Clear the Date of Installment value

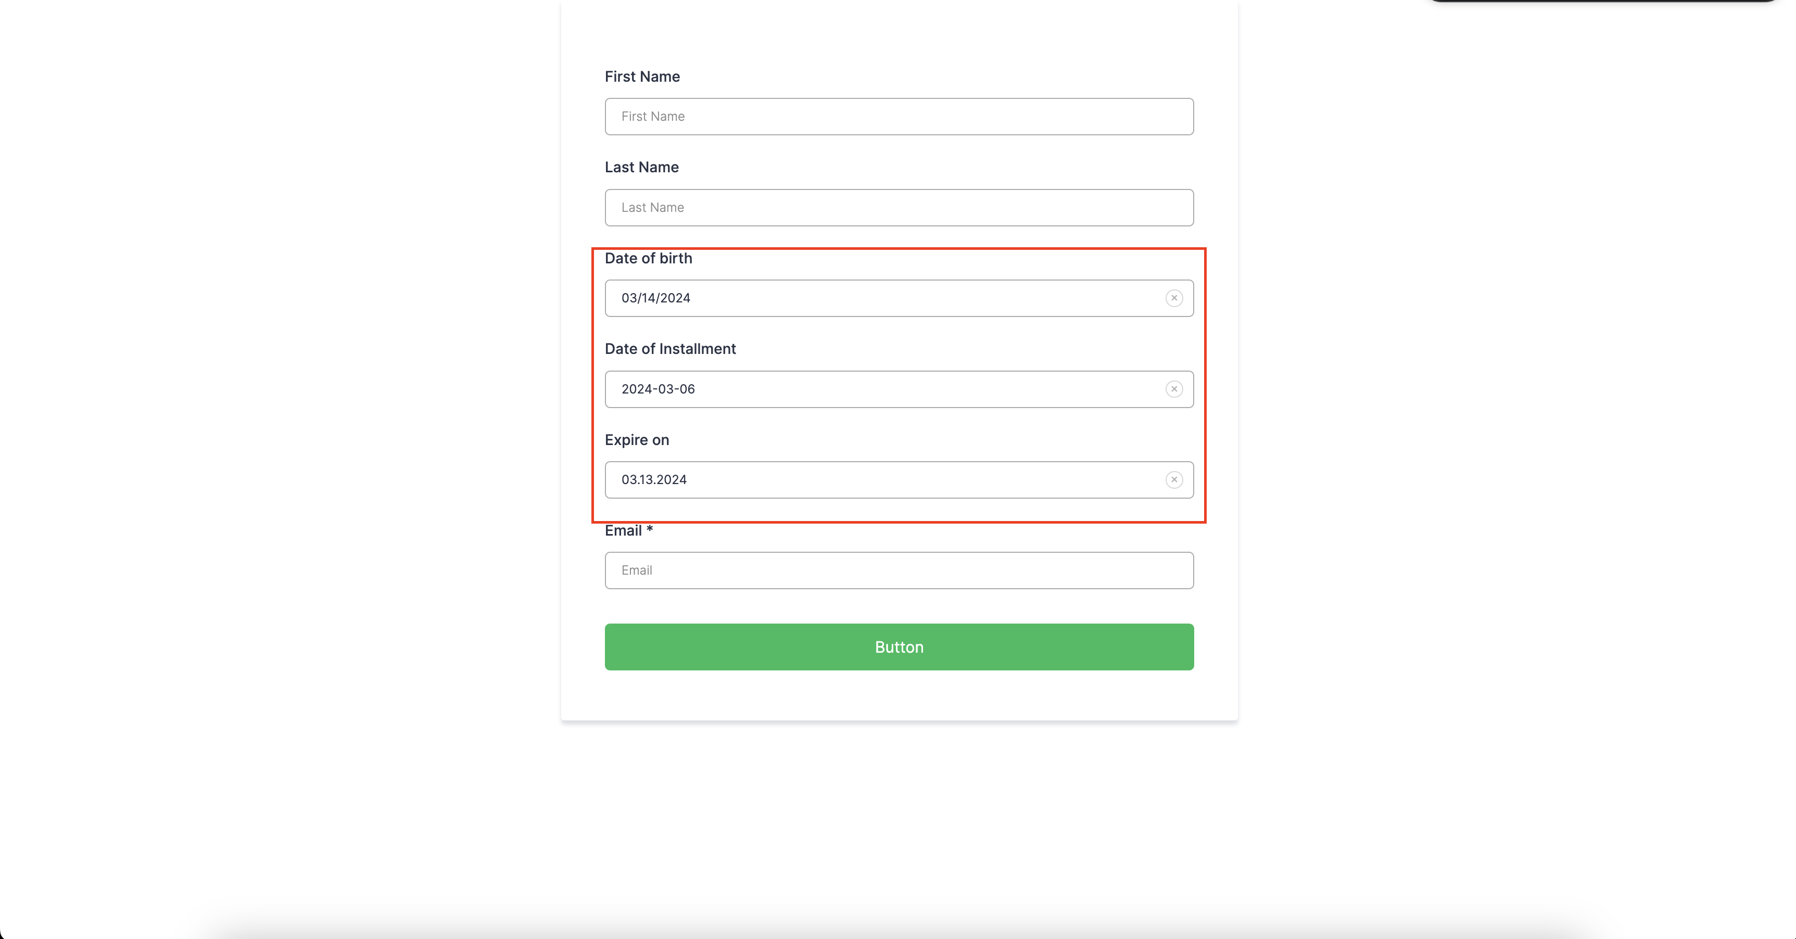tap(1174, 389)
